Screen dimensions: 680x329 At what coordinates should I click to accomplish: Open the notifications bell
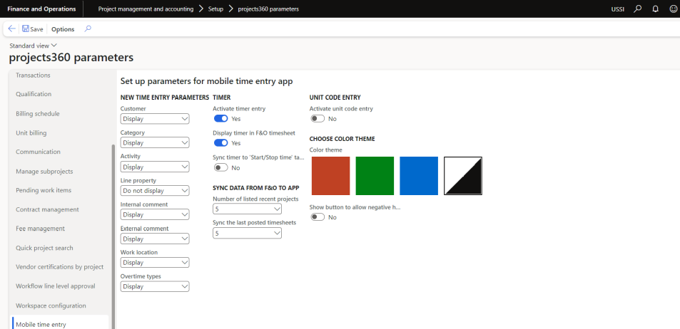655,9
